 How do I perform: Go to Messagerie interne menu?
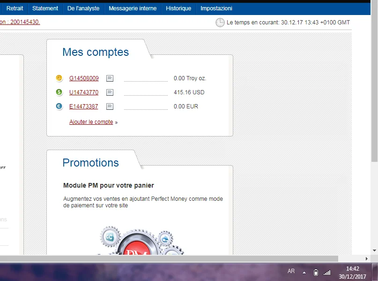click(x=133, y=8)
